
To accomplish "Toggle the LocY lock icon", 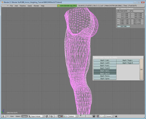I will point(118,15).
